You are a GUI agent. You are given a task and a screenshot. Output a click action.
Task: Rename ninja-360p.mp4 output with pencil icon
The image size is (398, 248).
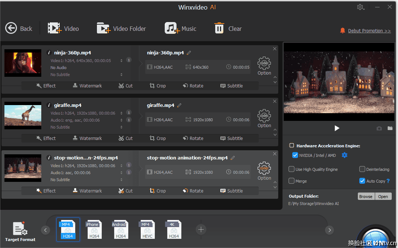coord(189,53)
